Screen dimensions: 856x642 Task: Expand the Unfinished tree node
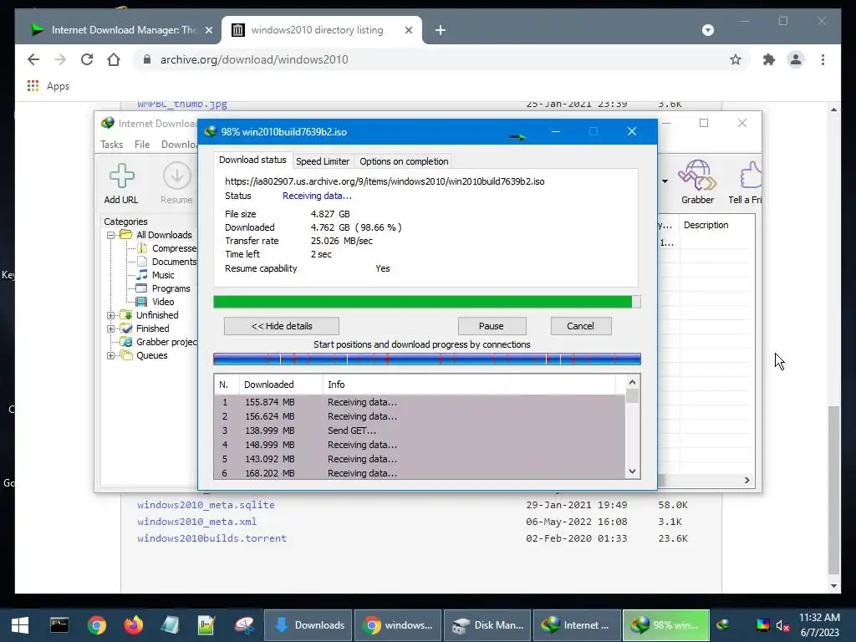(111, 315)
